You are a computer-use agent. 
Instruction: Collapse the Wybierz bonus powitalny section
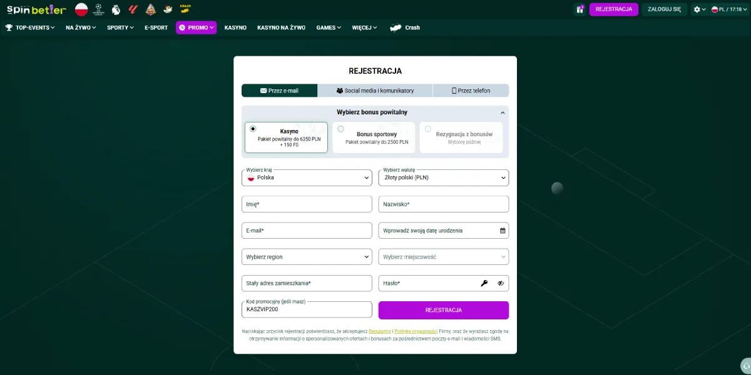point(502,112)
